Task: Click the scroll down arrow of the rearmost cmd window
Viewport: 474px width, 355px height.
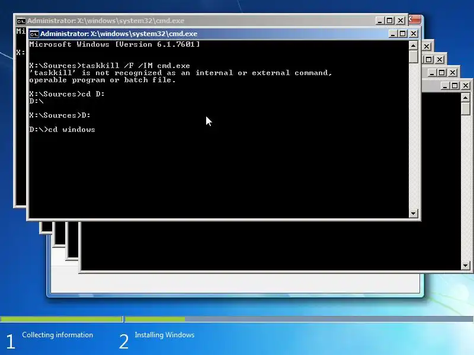Action: [x=466, y=266]
